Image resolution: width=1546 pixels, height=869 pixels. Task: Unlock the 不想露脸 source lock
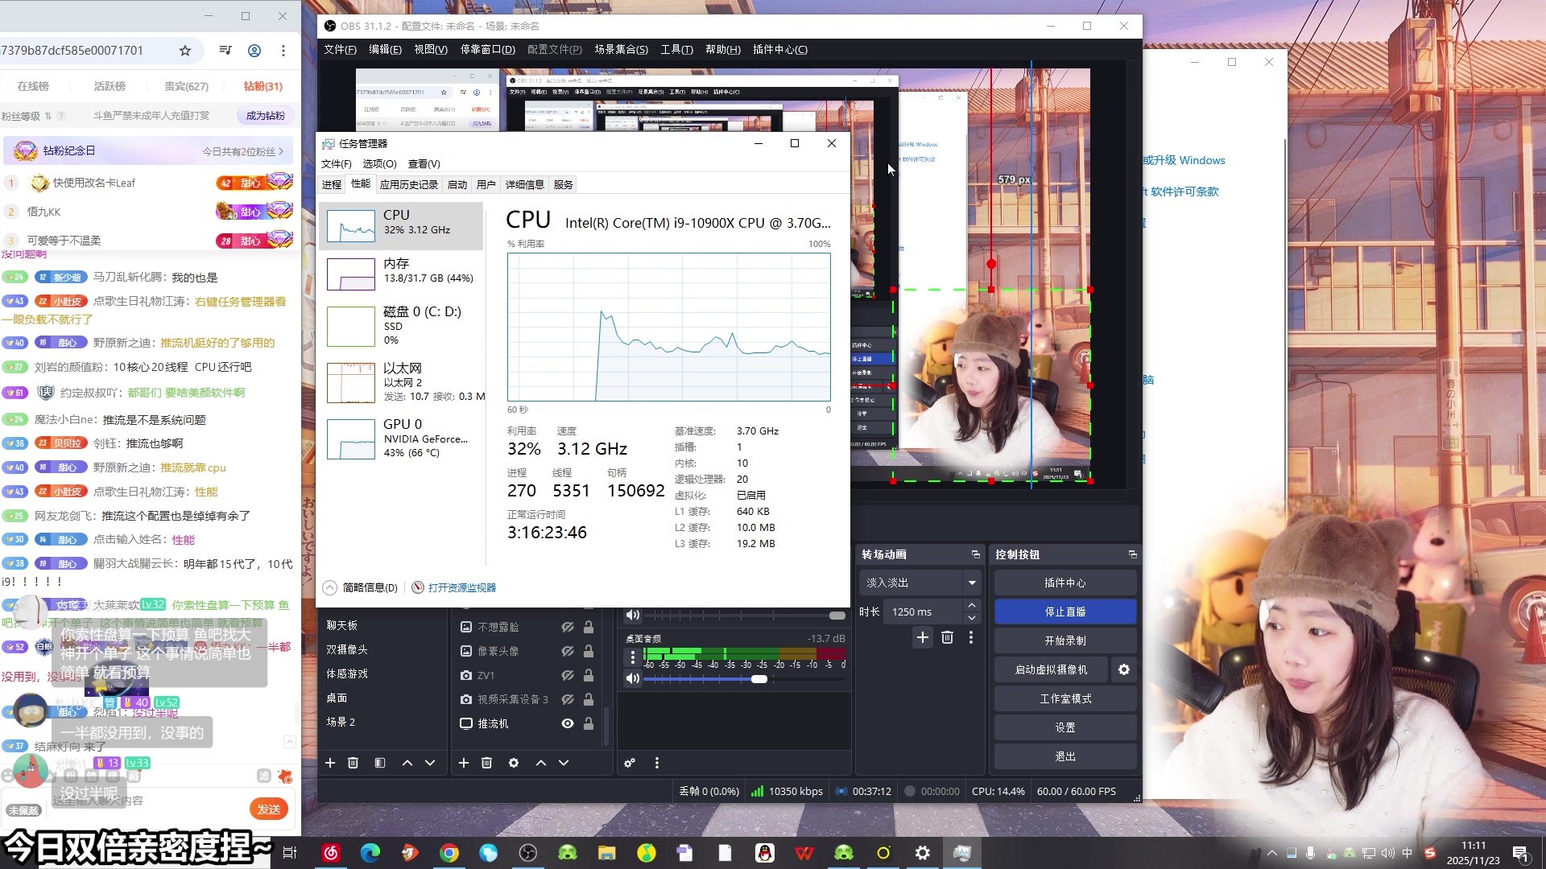point(589,627)
